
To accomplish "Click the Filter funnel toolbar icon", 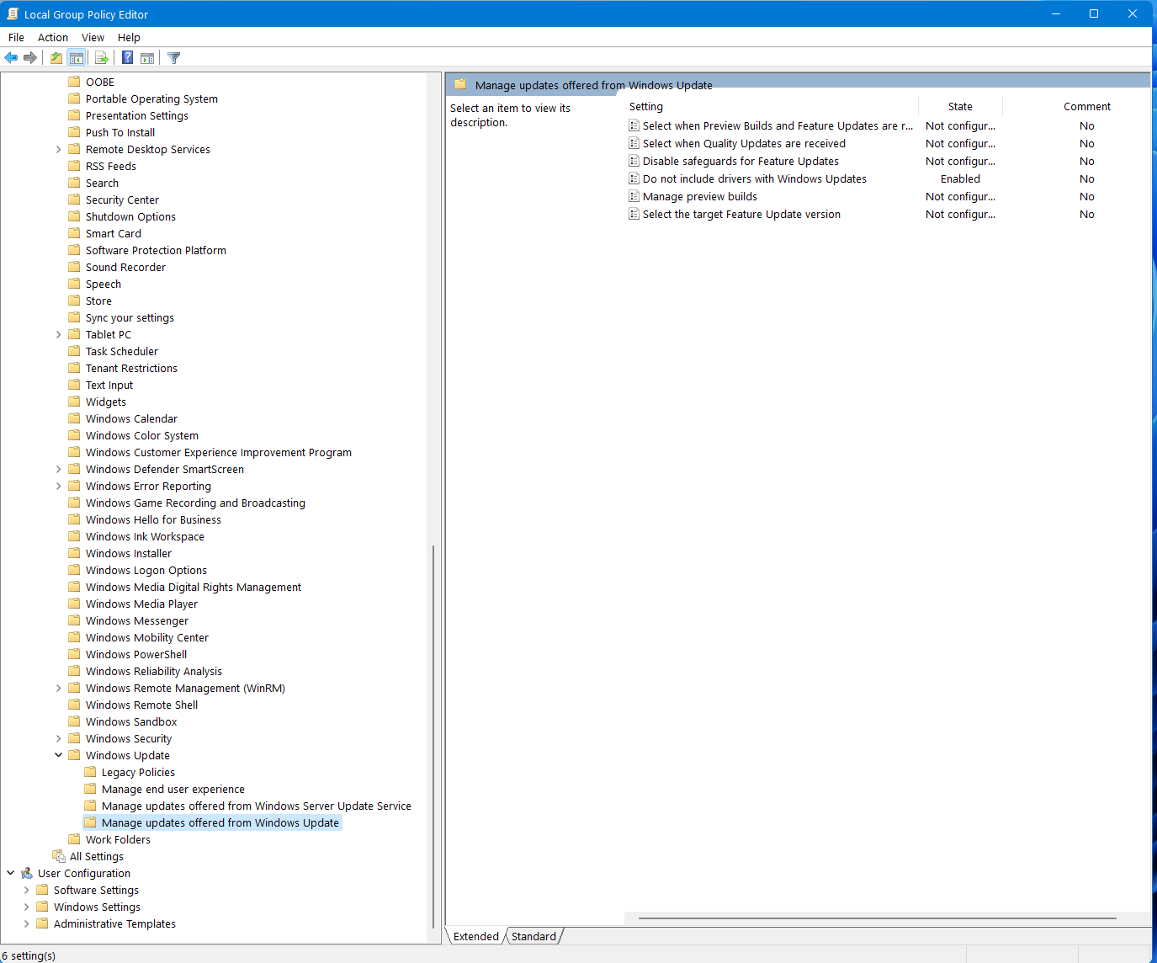I will pos(174,58).
